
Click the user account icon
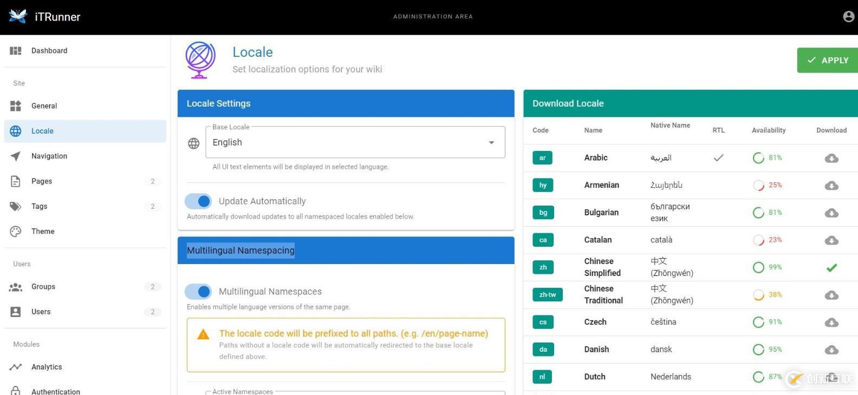tap(848, 17)
